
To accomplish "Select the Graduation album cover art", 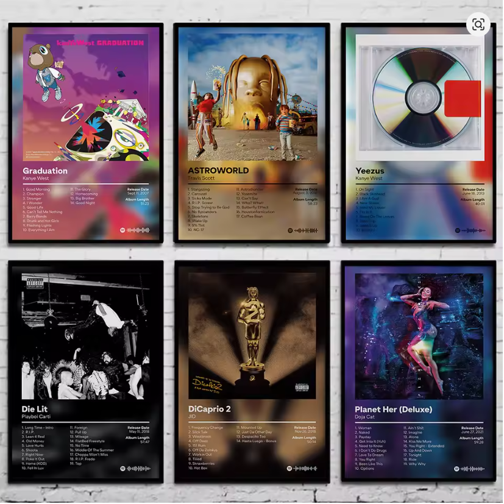I will [86, 97].
